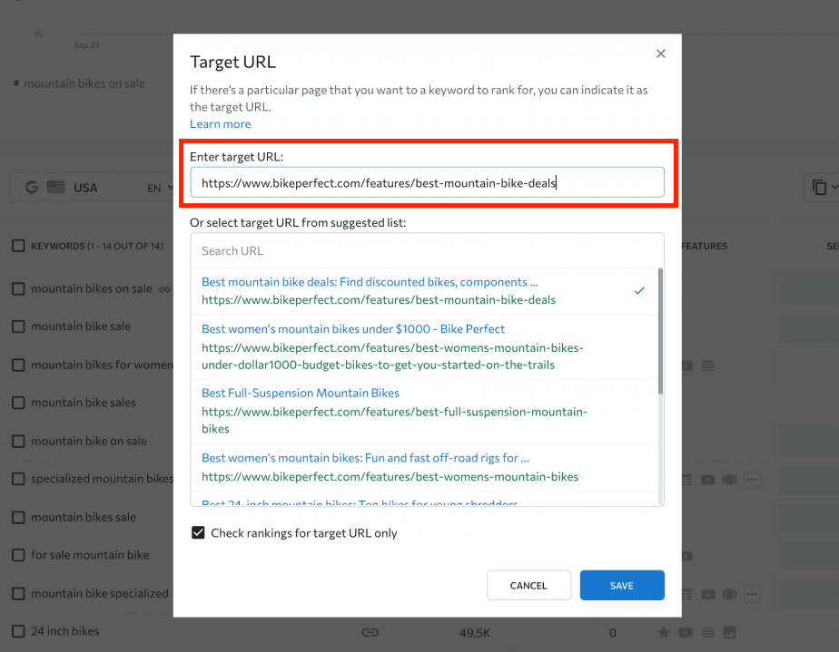
Task: Close the Target URL dialog
Action: tap(661, 54)
